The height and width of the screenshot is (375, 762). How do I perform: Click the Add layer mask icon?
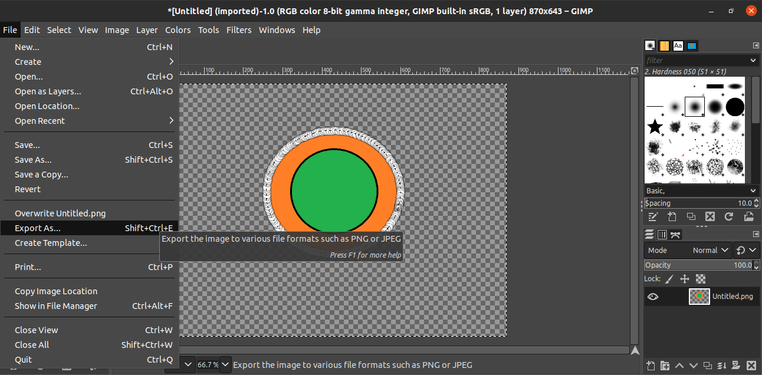point(736,366)
